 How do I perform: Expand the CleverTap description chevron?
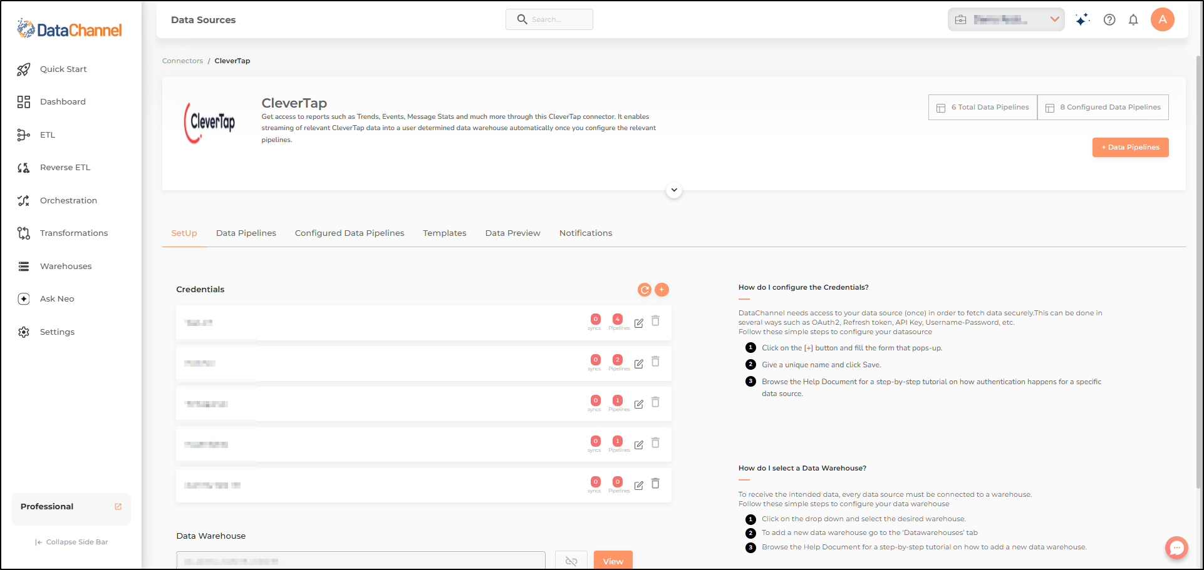point(674,190)
